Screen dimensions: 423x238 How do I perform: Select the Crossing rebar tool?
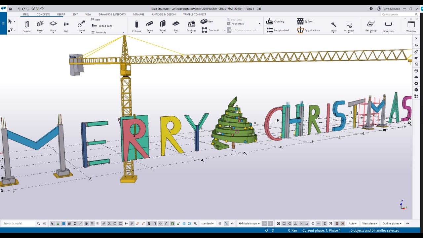pyautogui.click(x=275, y=21)
